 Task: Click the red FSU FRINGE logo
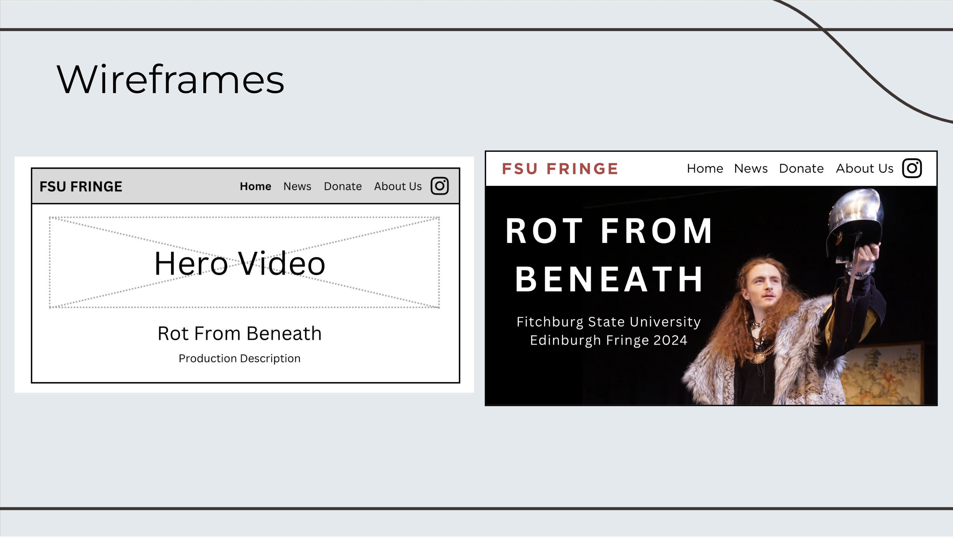tap(560, 169)
